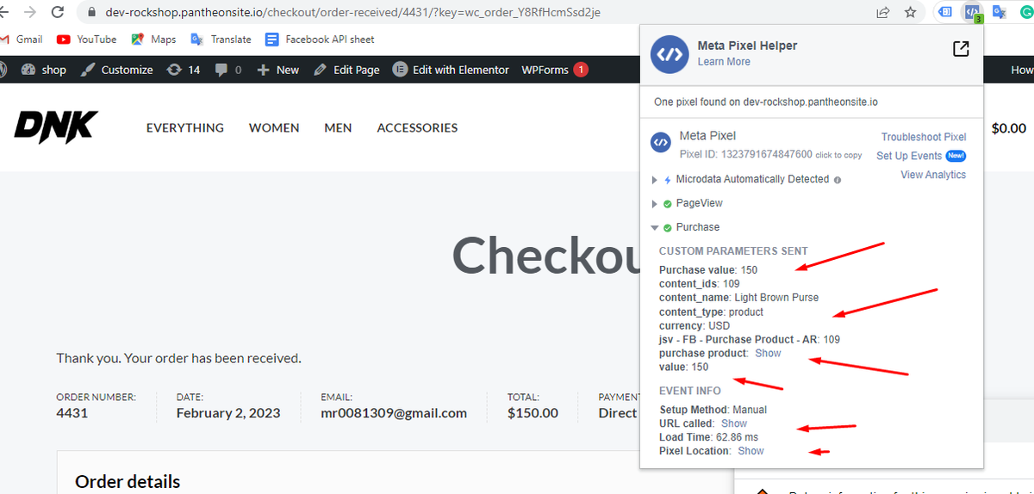Click the DNK site logo
The width and height of the screenshot is (1034, 494).
point(56,127)
